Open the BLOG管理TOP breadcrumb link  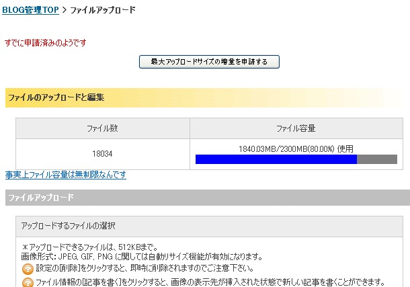coord(30,10)
